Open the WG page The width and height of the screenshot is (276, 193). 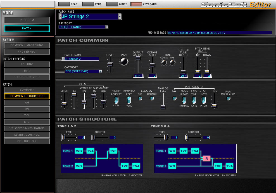[27, 103]
